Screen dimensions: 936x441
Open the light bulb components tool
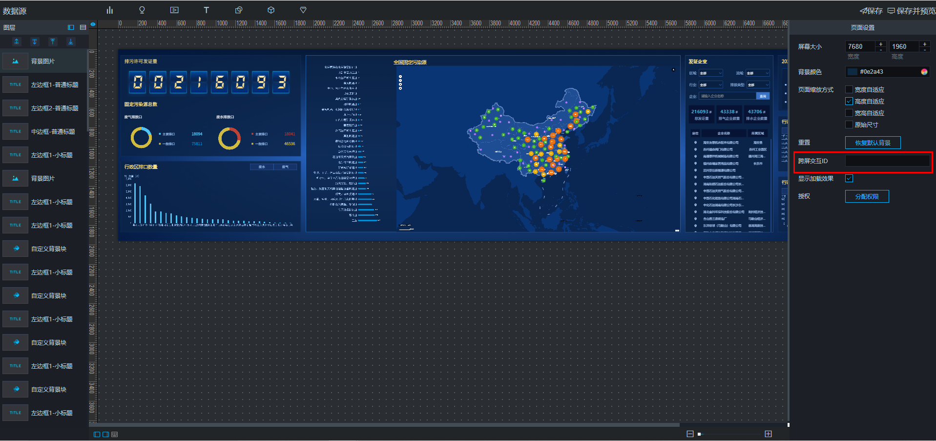142,10
